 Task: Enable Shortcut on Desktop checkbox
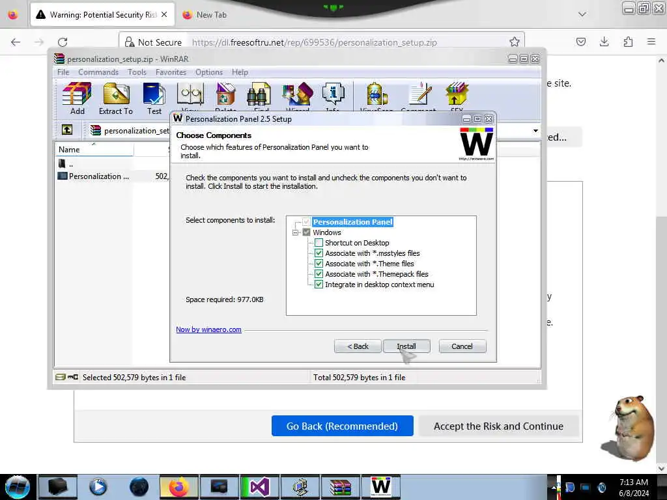(319, 243)
